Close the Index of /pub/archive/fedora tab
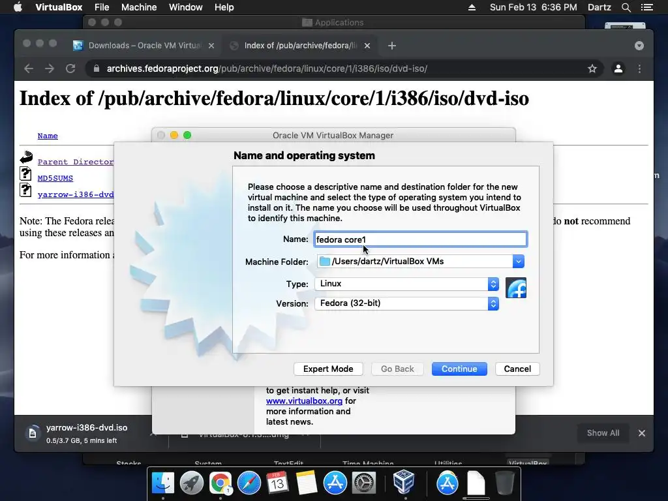 tap(367, 46)
